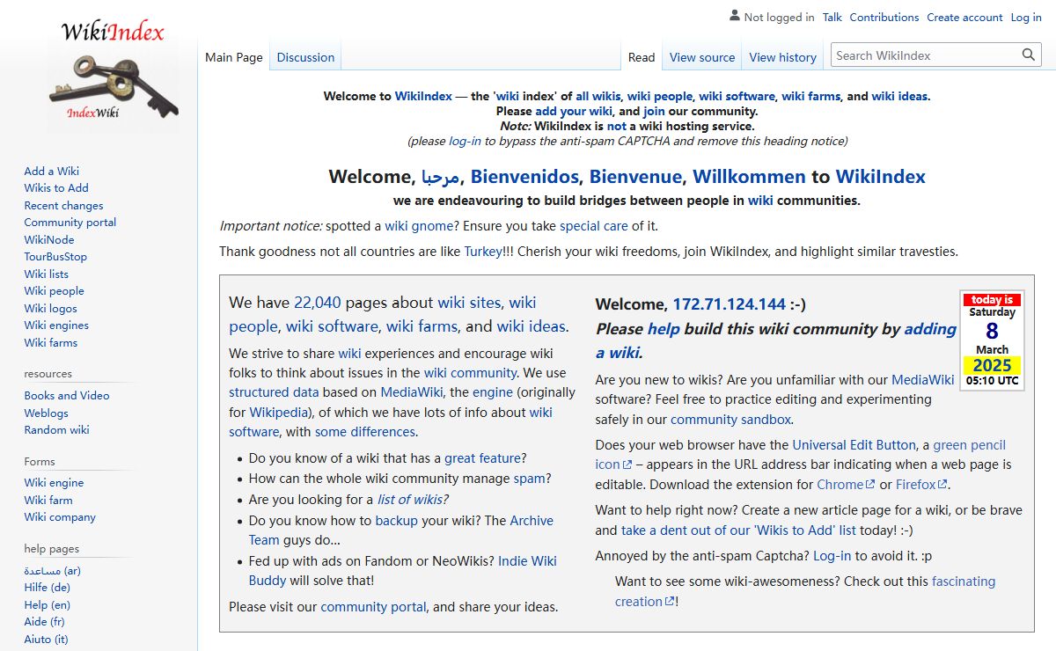Open the Wiki company form
The image size is (1056, 651).
pos(60,516)
